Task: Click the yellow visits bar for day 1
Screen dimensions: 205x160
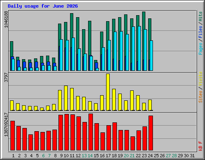Action: 12,106
